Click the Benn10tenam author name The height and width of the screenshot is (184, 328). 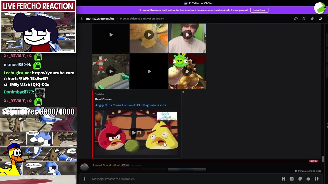pos(104,99)
